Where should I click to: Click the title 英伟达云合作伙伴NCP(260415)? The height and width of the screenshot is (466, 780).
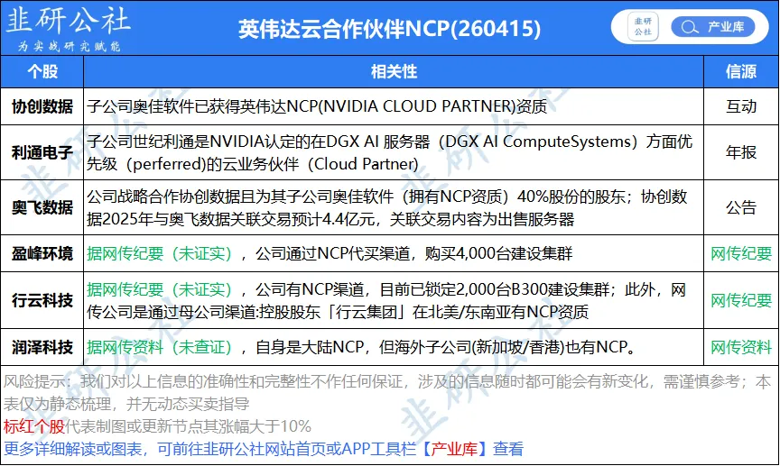389,29
